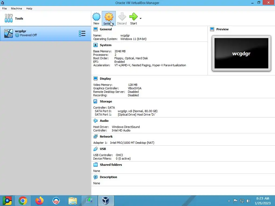Click the Powered Off status text

28,35
